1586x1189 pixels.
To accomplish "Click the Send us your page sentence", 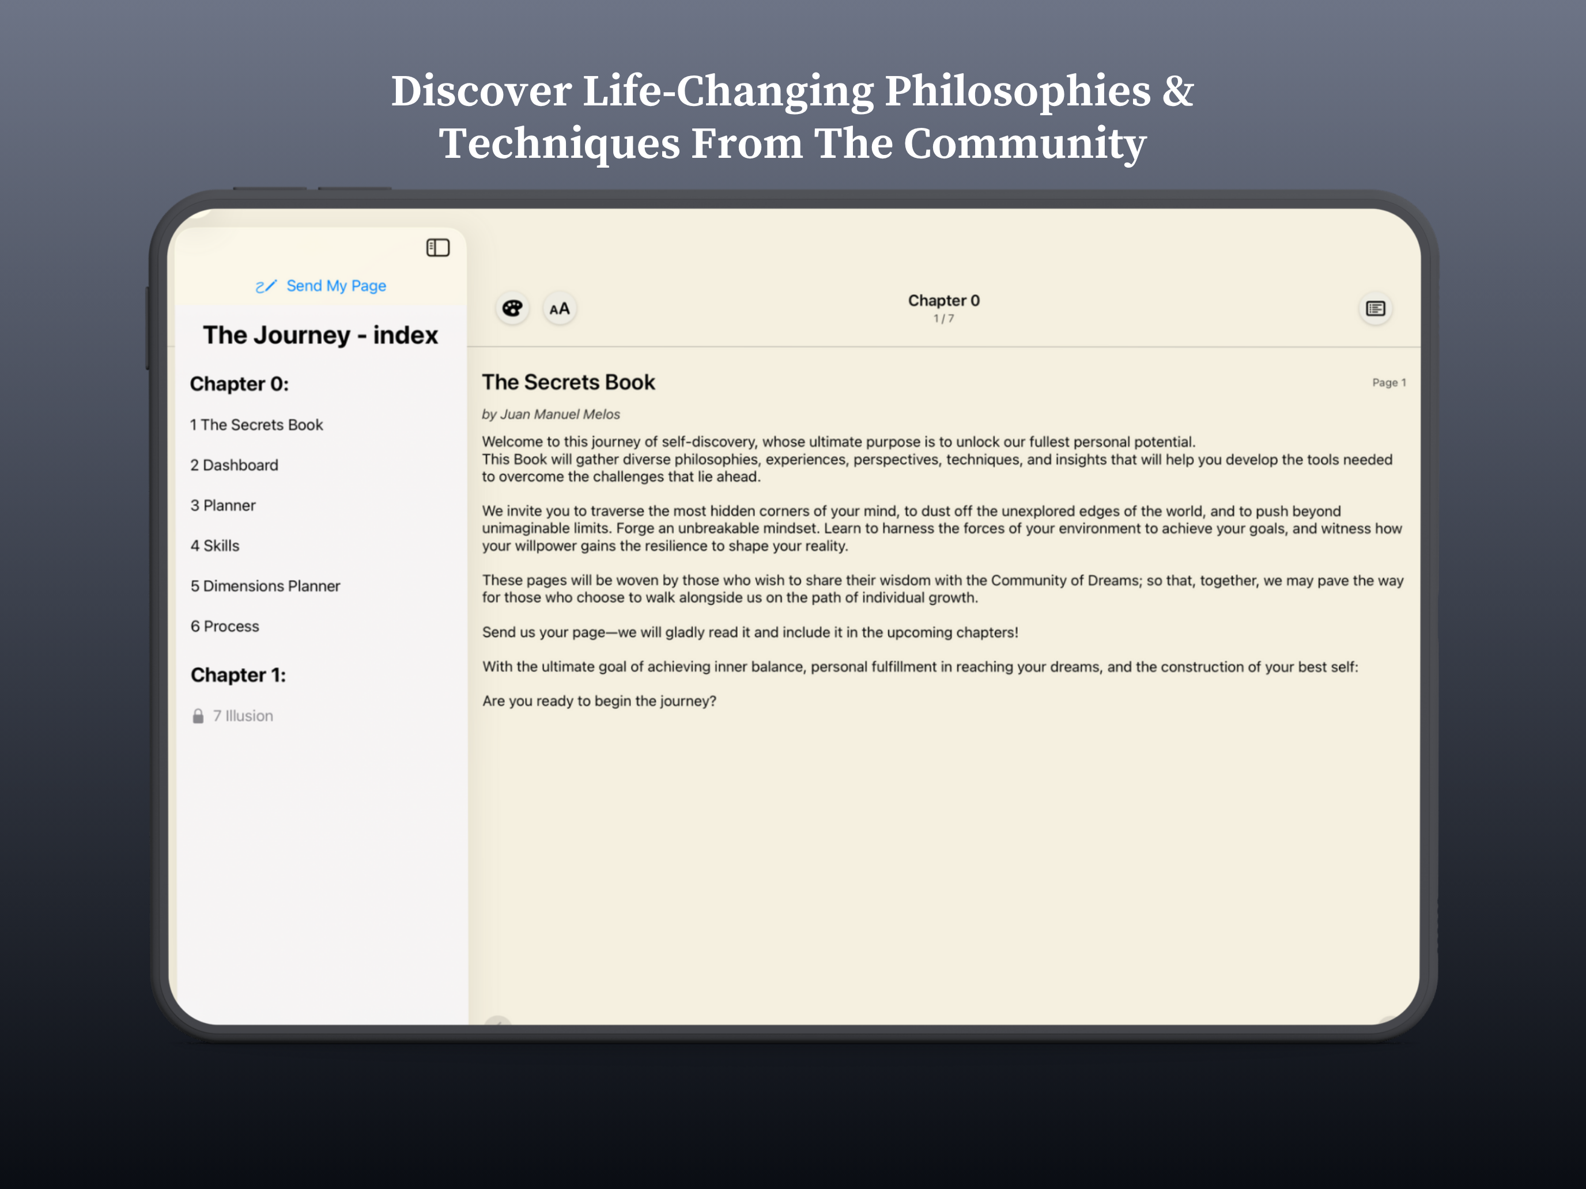I will click(x=750, y=632).
